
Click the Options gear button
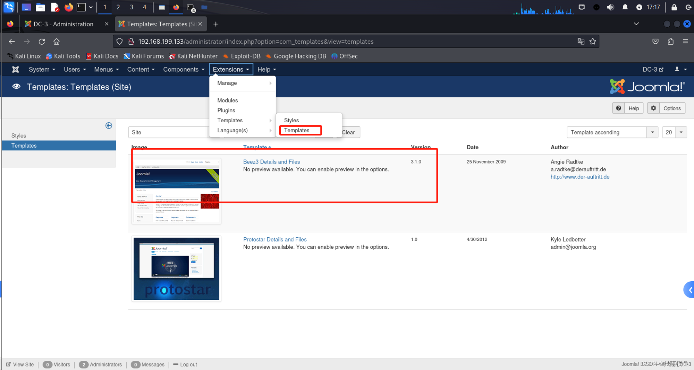click(666, 108)
